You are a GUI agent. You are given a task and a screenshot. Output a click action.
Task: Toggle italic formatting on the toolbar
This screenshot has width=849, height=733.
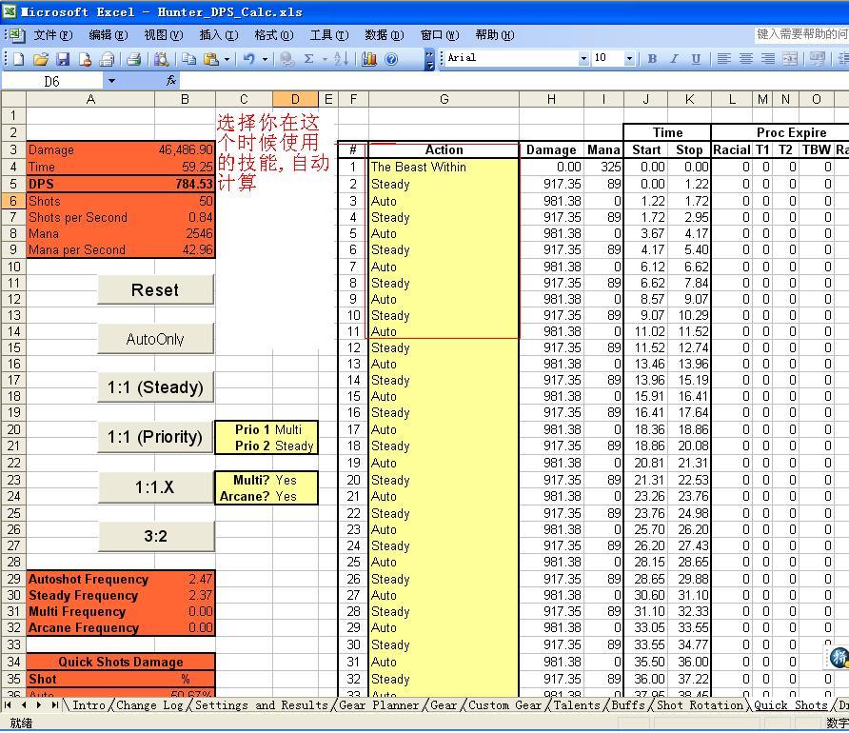click(672, 57)
